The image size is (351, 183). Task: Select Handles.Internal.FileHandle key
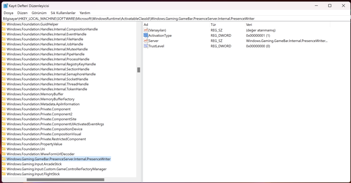tap(45, 39)
